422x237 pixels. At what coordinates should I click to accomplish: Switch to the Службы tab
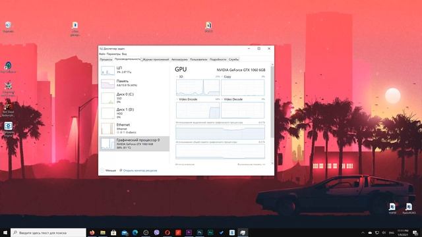pos(234,60)
